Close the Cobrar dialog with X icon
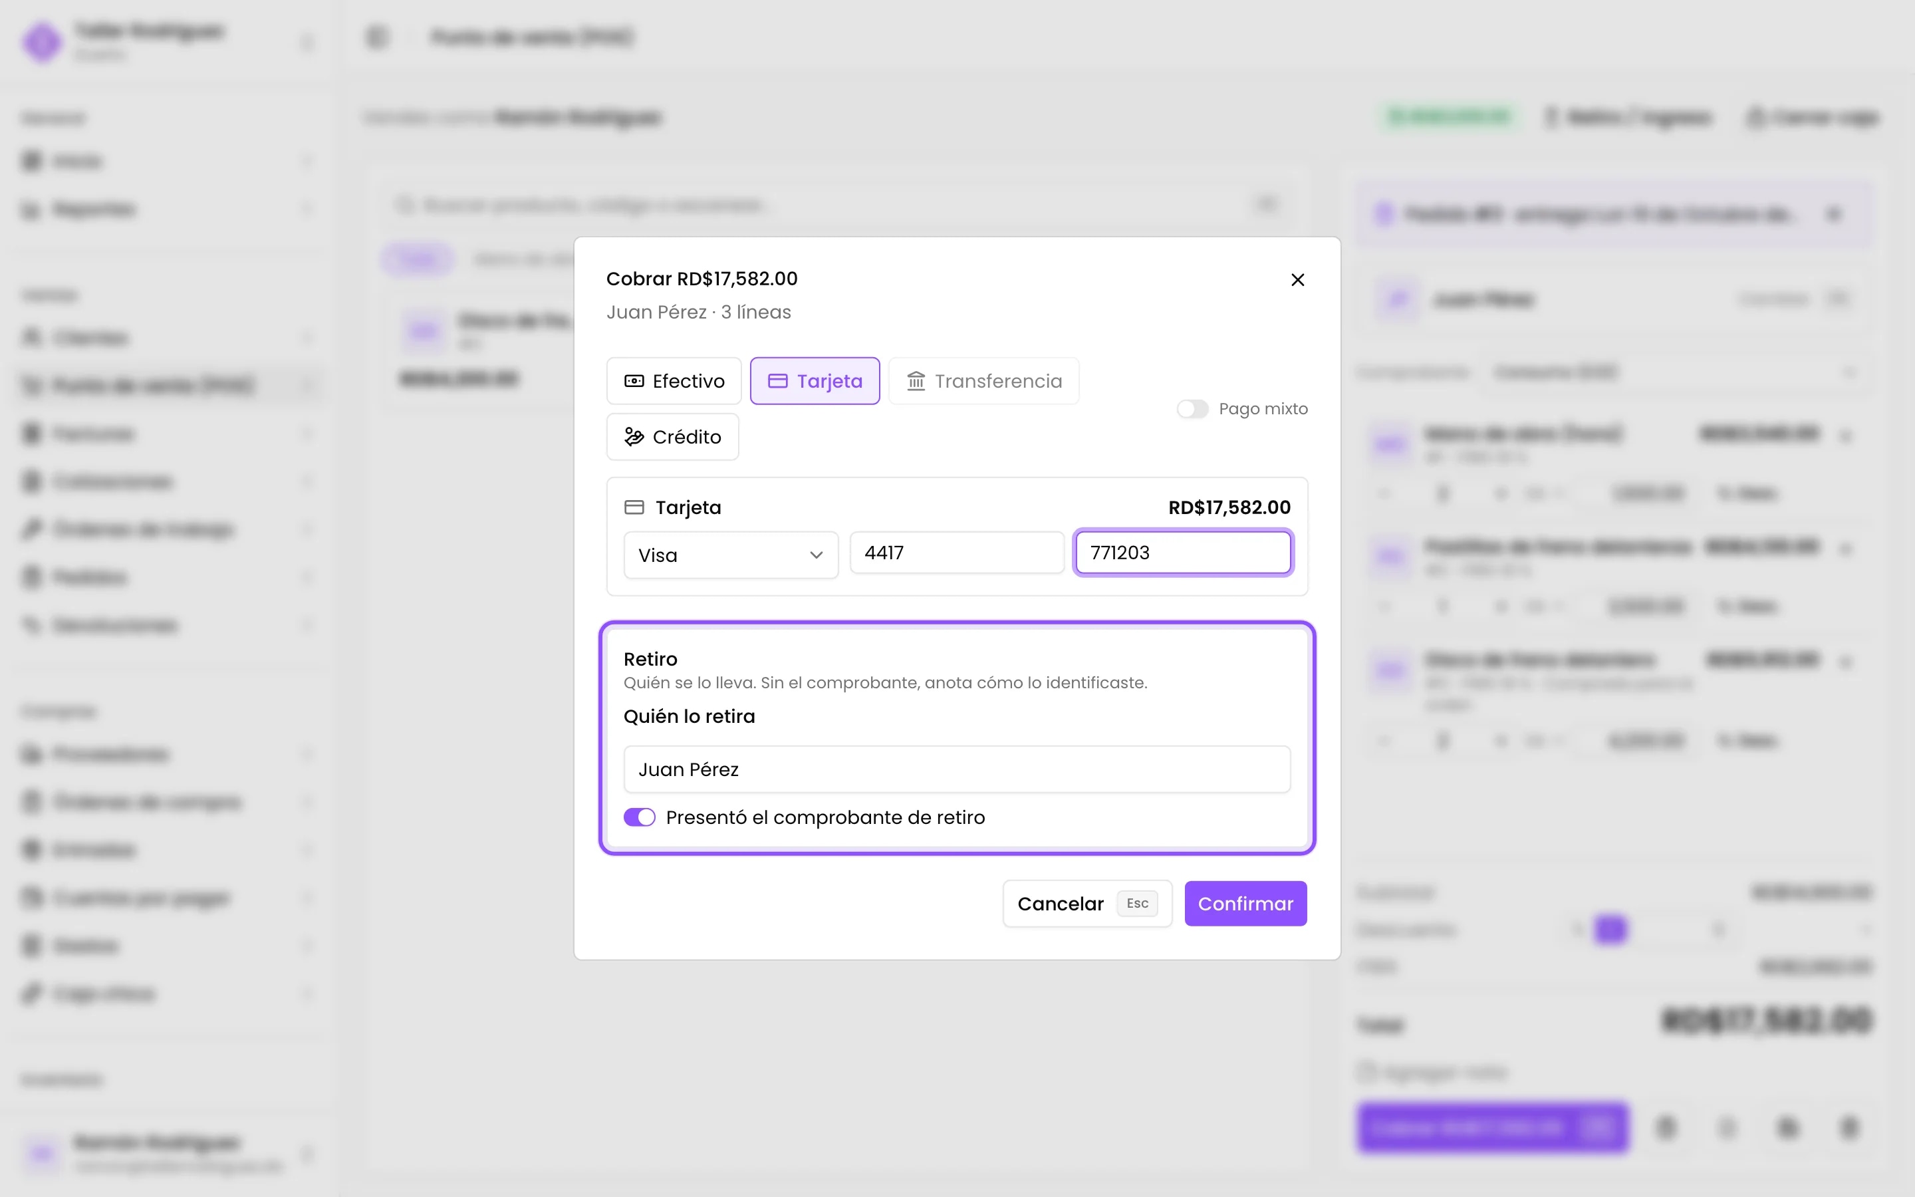 [1298, 279]
